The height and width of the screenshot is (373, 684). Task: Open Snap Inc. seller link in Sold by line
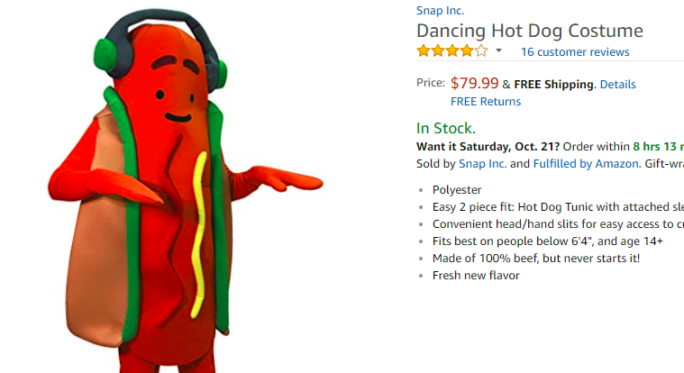point(482,164)
